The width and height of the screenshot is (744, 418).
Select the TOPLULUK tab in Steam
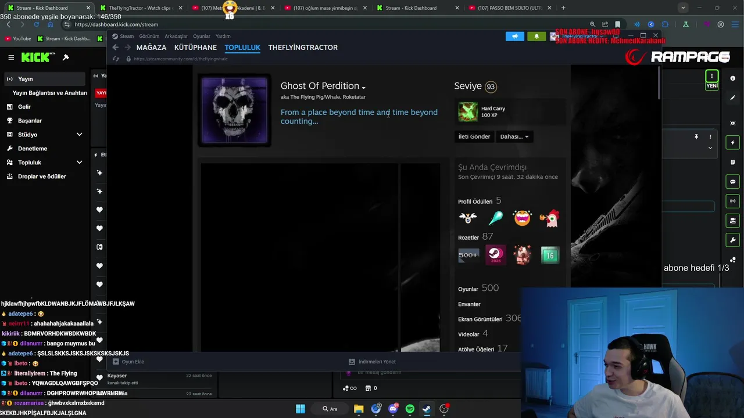[242, 48]
